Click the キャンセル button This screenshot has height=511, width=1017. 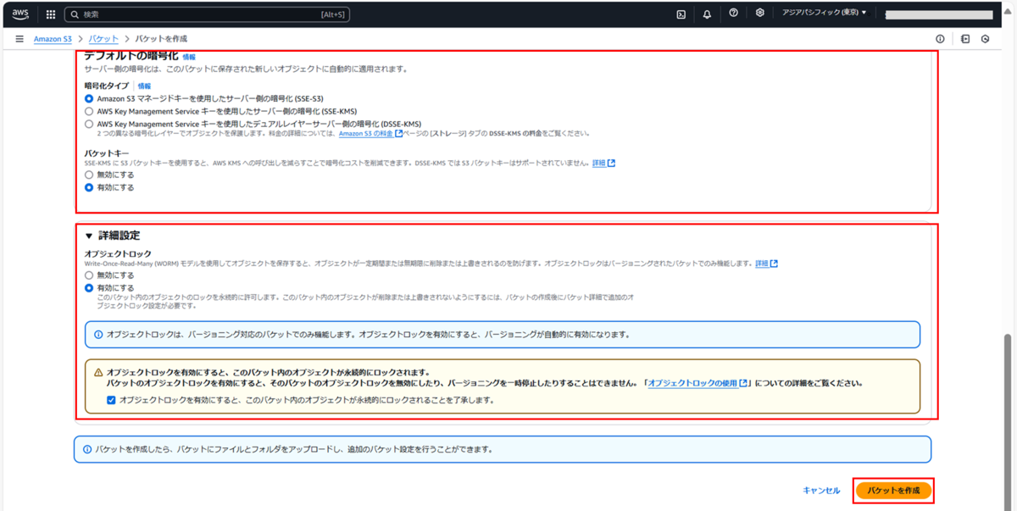821,491
